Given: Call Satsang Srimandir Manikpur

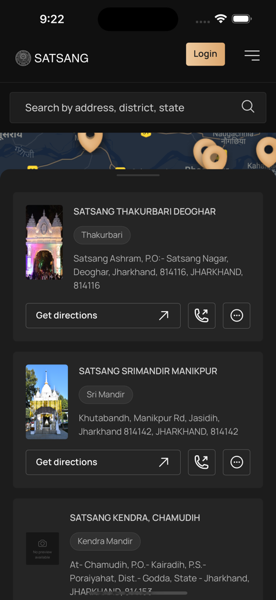Looking at the screenshot, I should click(x=202, y=462).
